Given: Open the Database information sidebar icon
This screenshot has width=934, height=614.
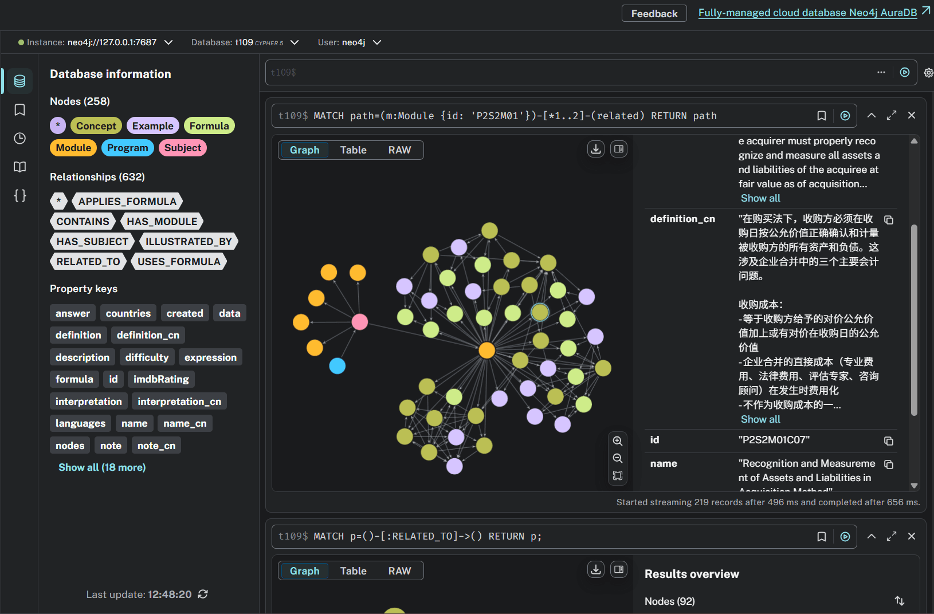Looking at the screenshot, I should pyautogui.click(x=19, y=81).
